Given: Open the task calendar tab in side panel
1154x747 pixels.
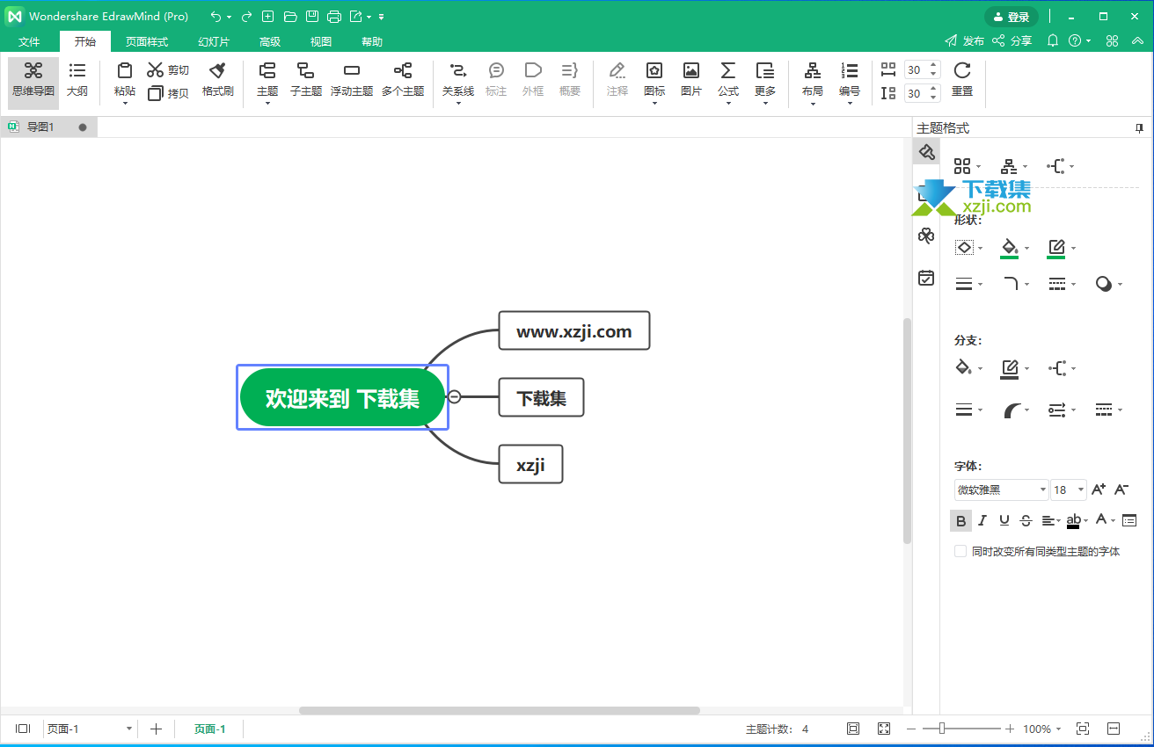Looking at the screenshot, I should coord(926,278).
